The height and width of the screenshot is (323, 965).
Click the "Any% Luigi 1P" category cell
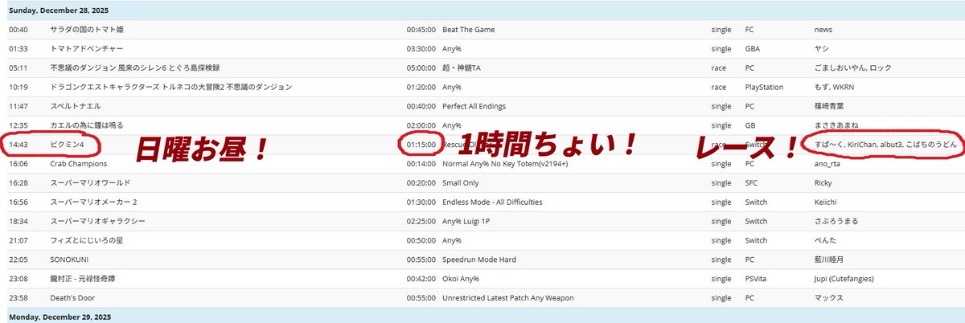click(x=468, y=221)
